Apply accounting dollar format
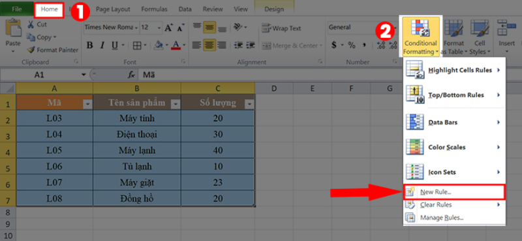Viewport: 522px width, 241px height. (x=333, y=45)
